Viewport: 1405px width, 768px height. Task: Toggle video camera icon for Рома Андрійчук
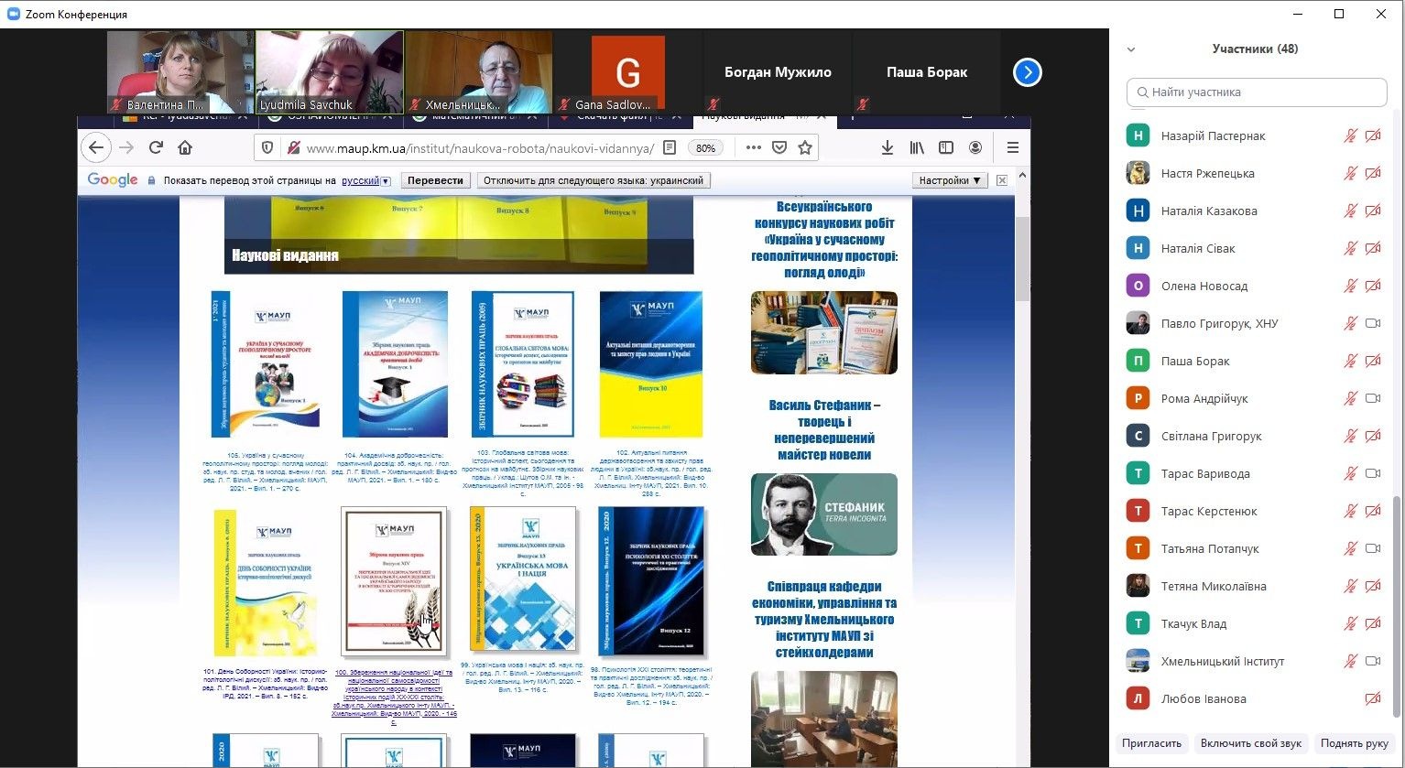[x=1372, y=398]
